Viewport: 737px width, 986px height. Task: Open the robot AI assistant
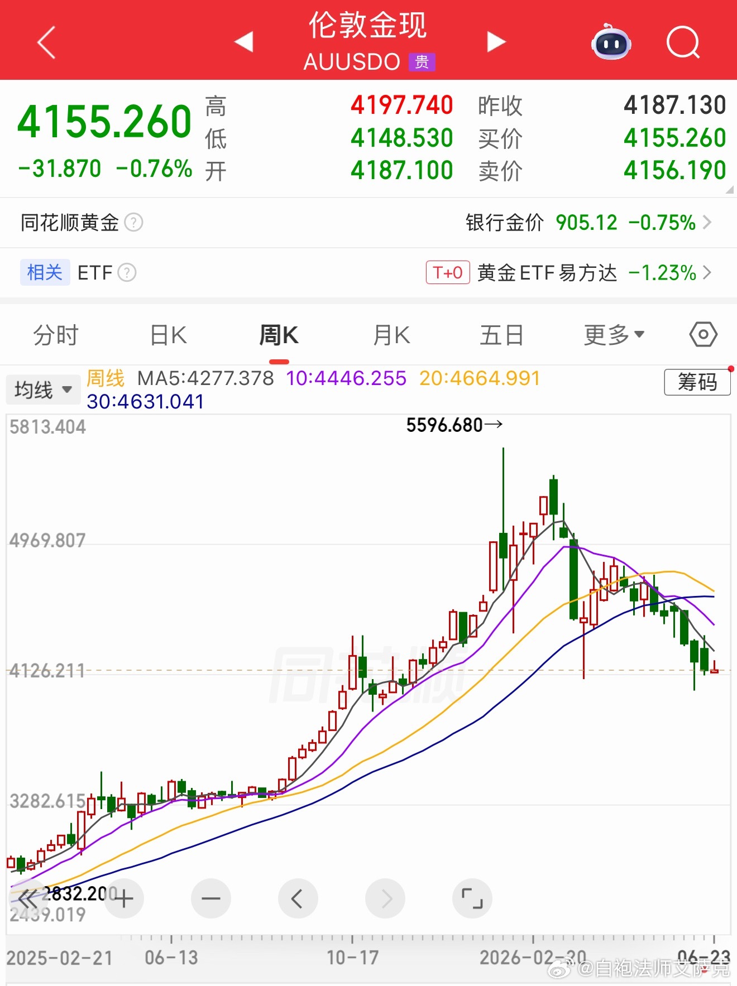point(611,42)
